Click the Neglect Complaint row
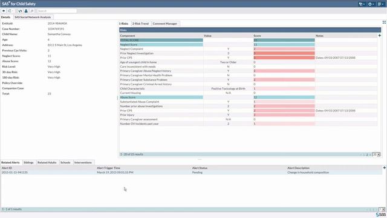387x218 pixels. tap(249, 49)
